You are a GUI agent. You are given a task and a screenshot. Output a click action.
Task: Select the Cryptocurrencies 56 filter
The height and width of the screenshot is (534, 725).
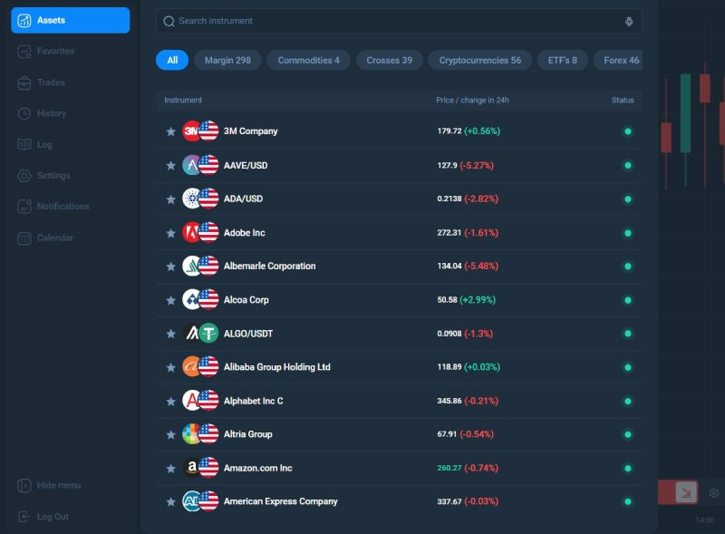480,60
